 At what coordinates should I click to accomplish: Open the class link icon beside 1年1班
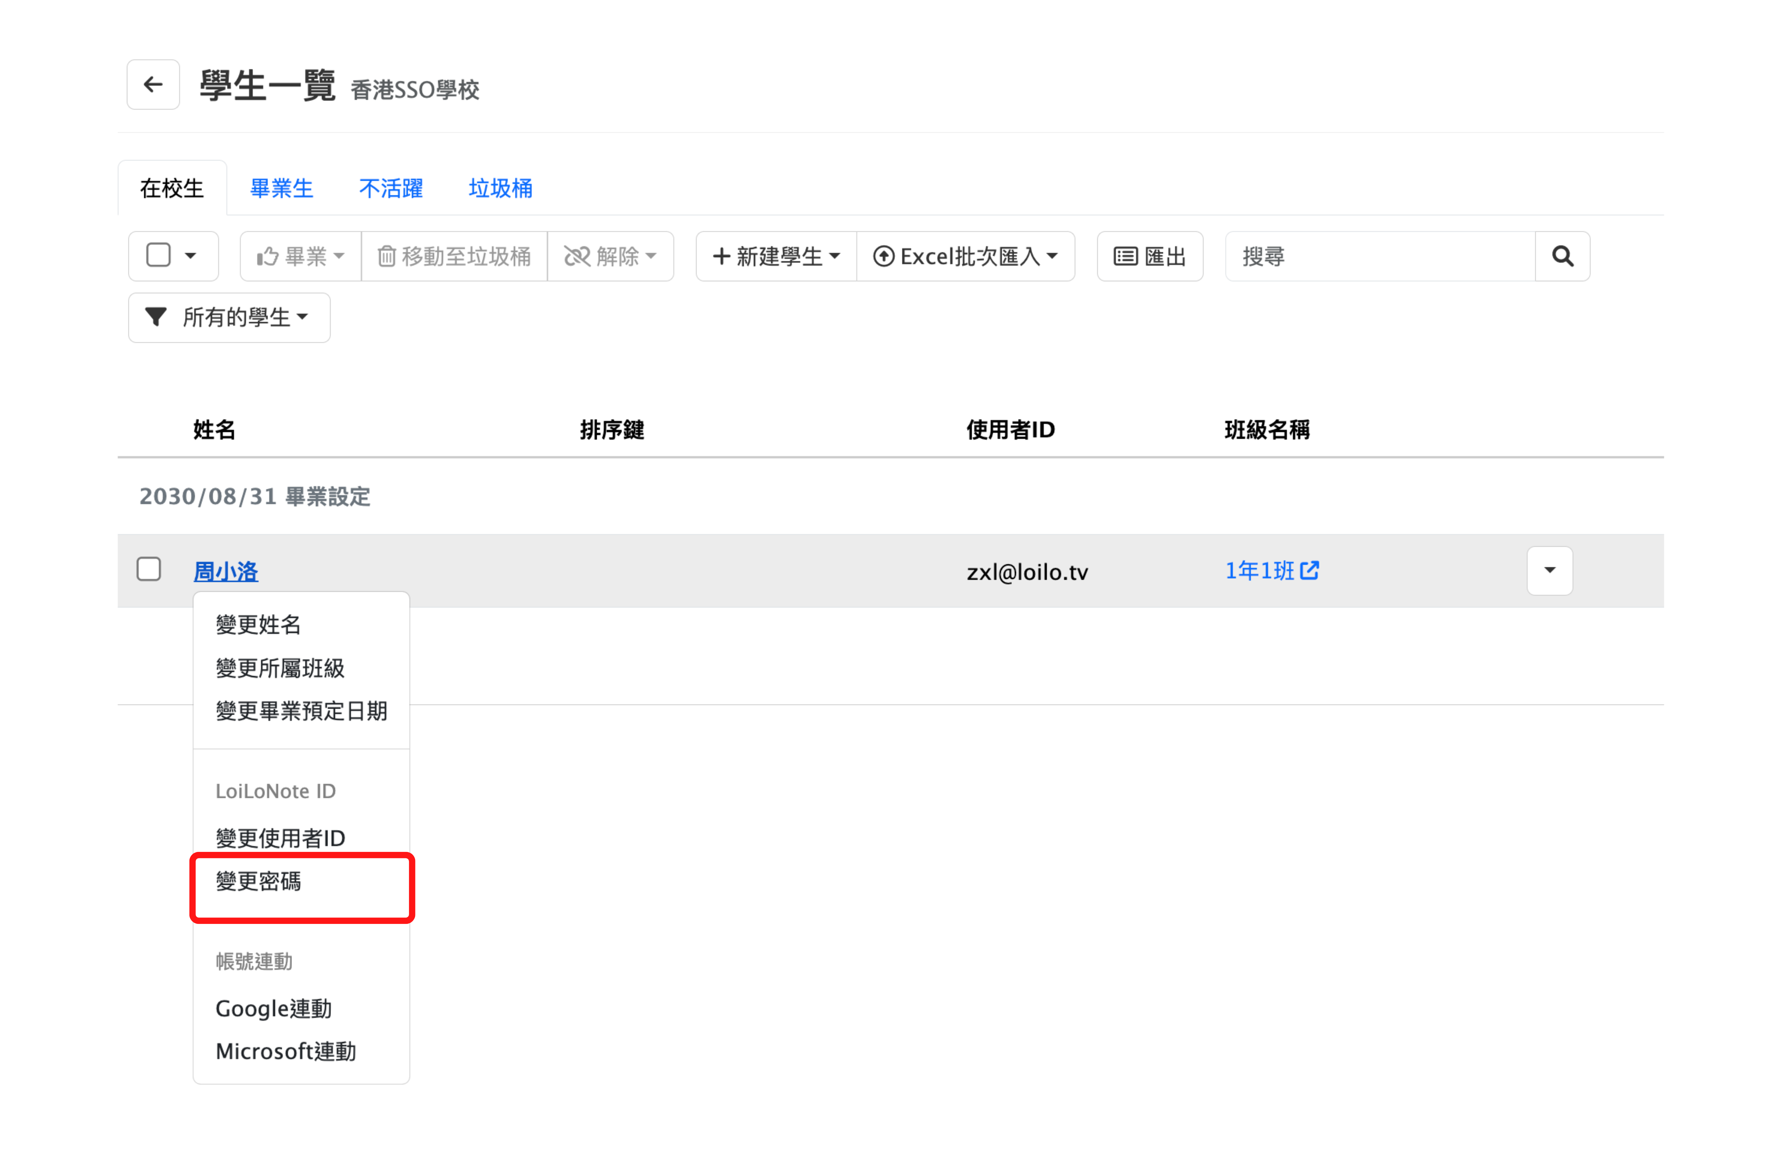(x=1309, y=571)
